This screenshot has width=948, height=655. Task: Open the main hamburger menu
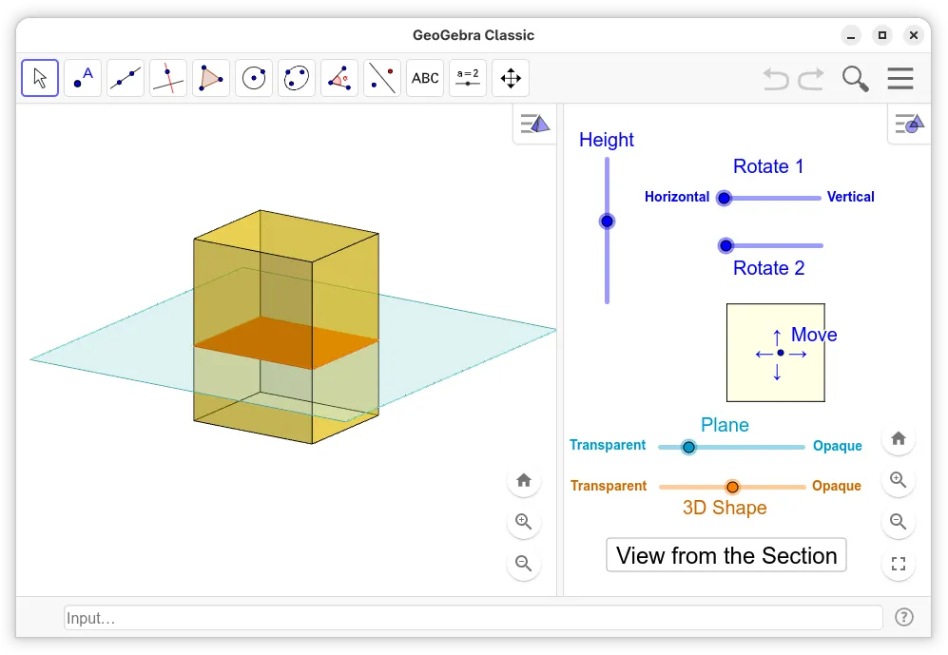[900, 78]
